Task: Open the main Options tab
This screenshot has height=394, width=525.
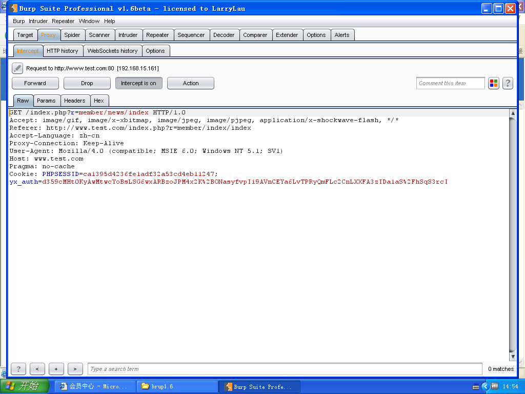Action: point(316,35)
